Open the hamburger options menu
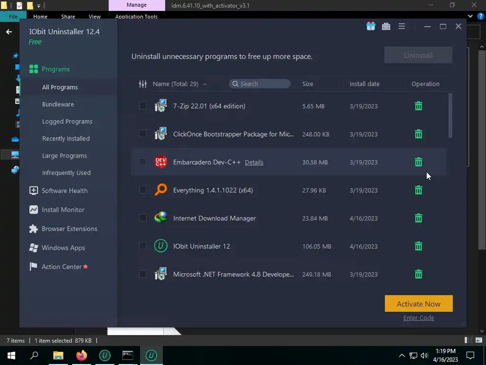The height and width of the screenshot is (365, 486). (x=402, y=27)
